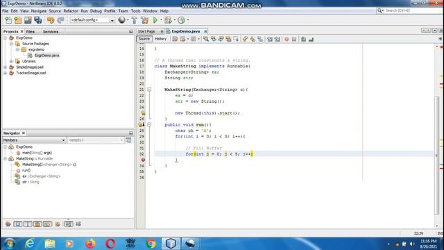Click the Undo toolbar icon
Screen dimensions: 444x250
pos(51,20)
